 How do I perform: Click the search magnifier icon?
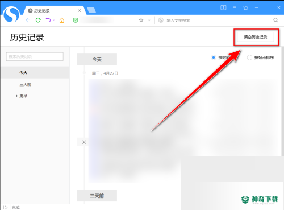275,20
